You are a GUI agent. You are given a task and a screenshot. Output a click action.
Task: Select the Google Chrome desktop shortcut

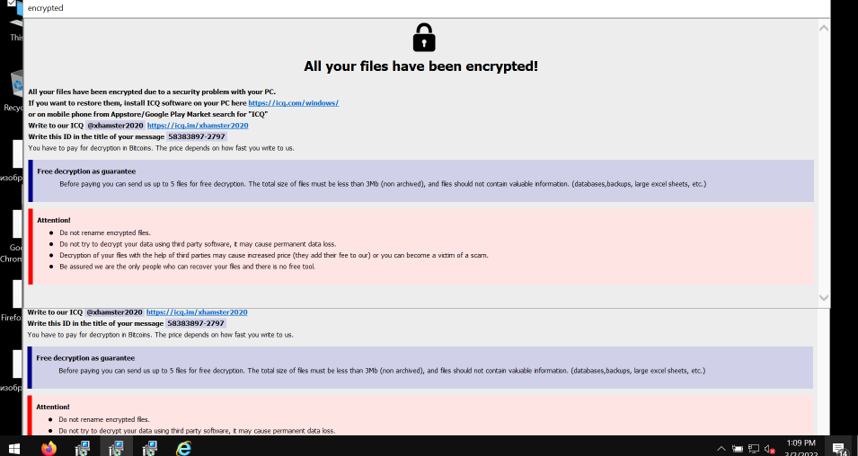click(x=13, y=226)
